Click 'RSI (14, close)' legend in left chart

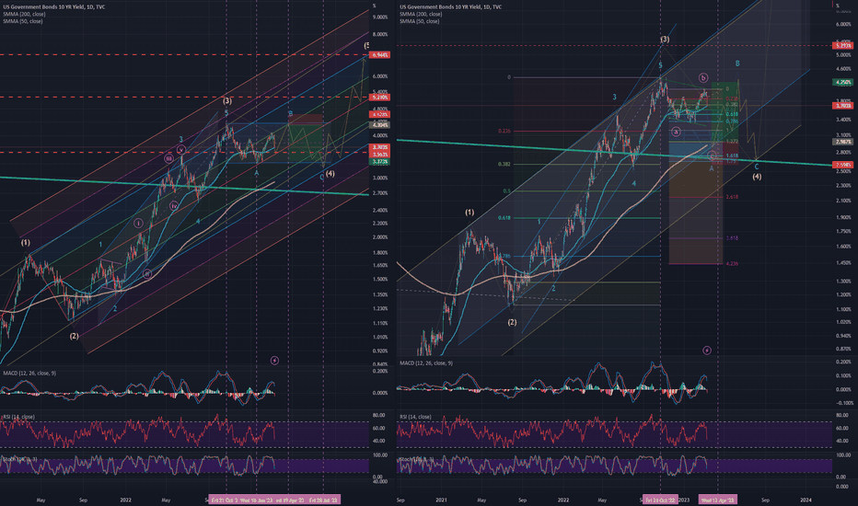(x=18, y=417)
